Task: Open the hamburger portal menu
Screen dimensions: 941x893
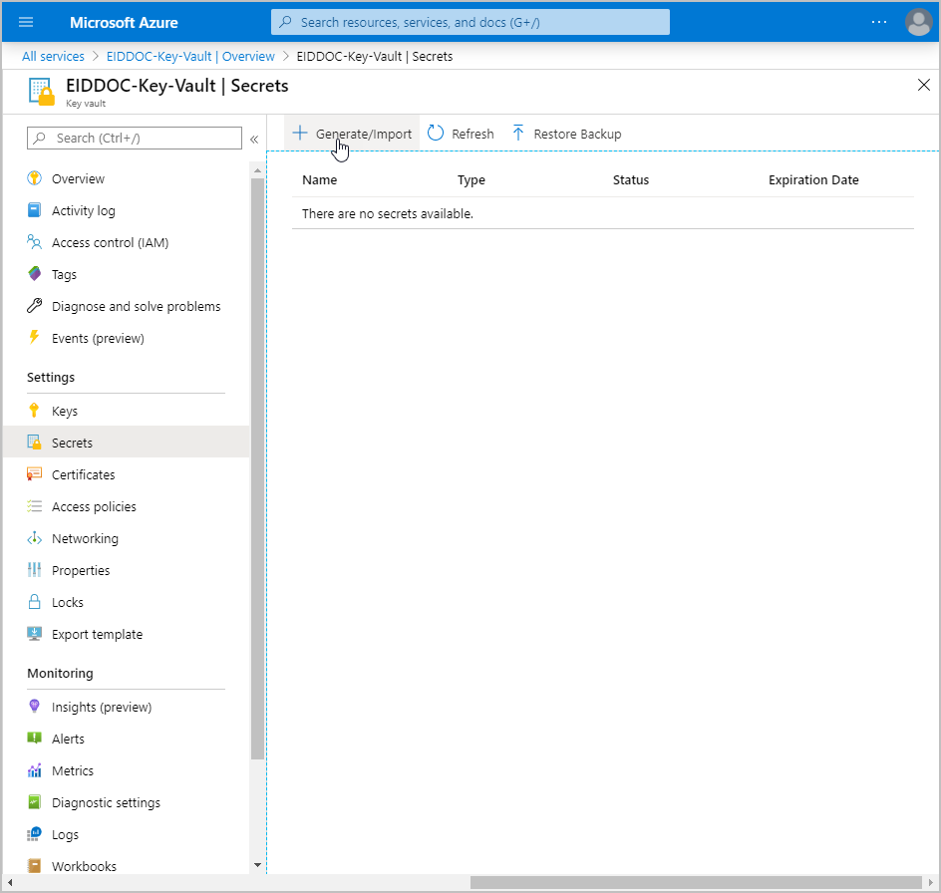Action: (x=26, y=22)
